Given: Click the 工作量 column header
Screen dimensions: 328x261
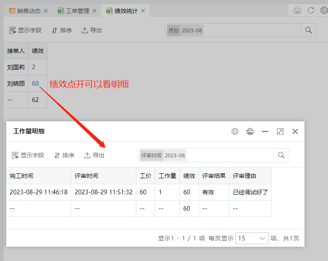Looking at the screenshot, I should [167, 176].
